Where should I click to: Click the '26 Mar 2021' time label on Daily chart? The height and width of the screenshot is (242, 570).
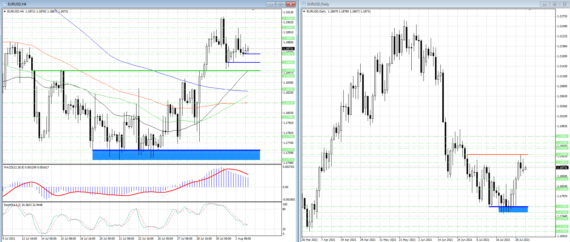pos(310,240)
